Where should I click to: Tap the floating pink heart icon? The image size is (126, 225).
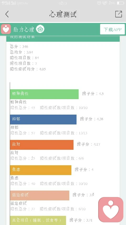(x=111, y=209)
